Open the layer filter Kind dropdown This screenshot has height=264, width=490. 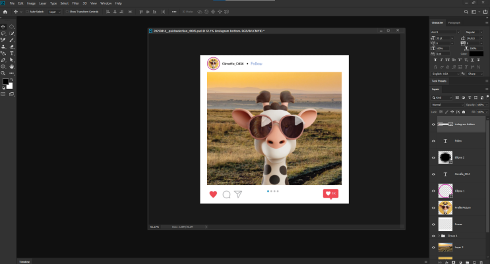pyautogui.click(x=442, y=97)
